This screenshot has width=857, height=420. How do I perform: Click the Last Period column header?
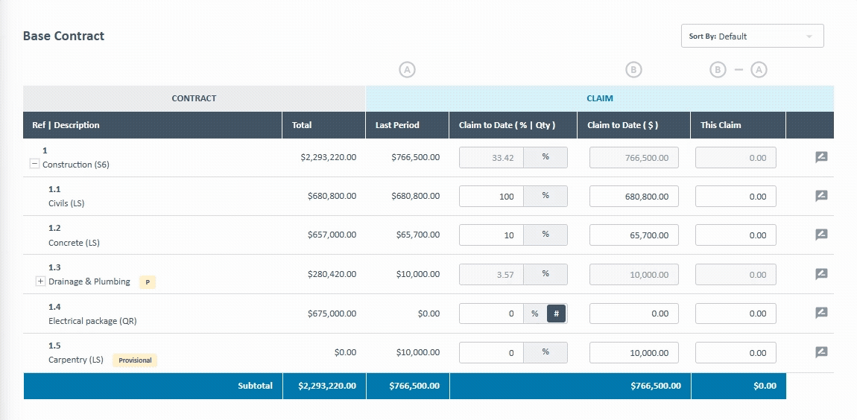coord(397,125)
